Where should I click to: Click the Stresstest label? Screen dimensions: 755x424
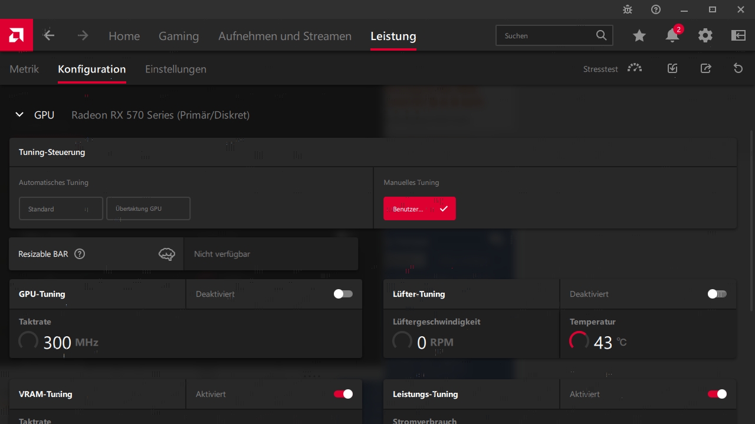click(x=600, y=69)
